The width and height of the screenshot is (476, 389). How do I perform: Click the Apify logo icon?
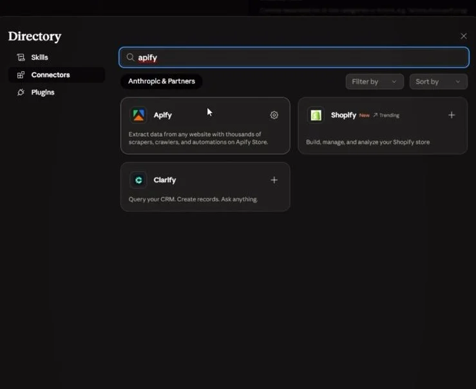pos(138,115)
